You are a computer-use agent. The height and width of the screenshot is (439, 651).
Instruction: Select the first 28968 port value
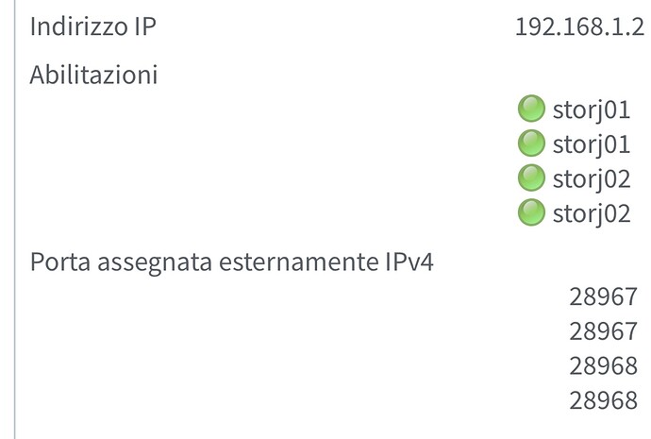(603, 366)
